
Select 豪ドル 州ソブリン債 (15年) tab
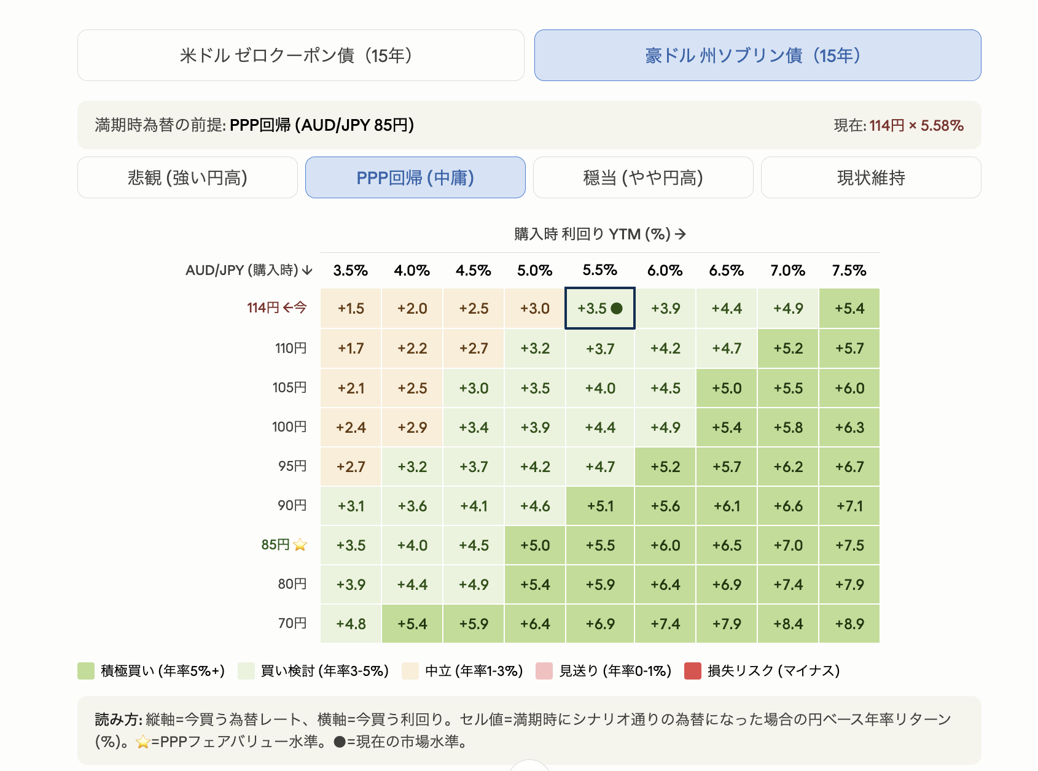757,55
